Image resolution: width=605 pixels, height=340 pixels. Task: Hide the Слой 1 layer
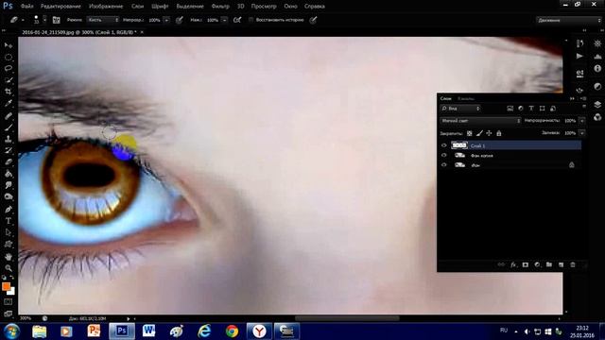443,145
